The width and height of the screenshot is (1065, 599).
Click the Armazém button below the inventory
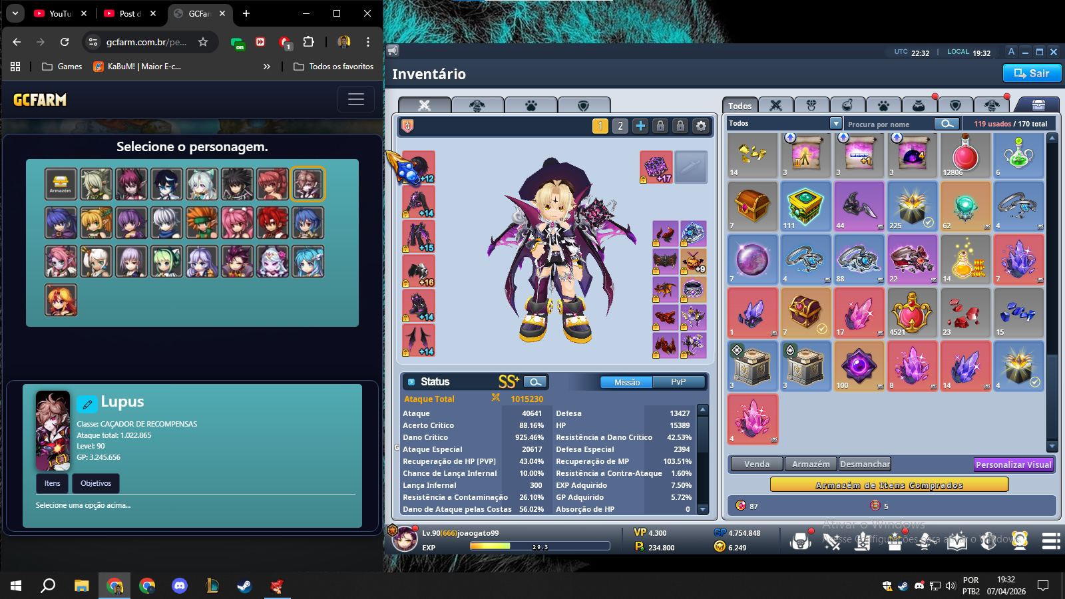[811, 464]
